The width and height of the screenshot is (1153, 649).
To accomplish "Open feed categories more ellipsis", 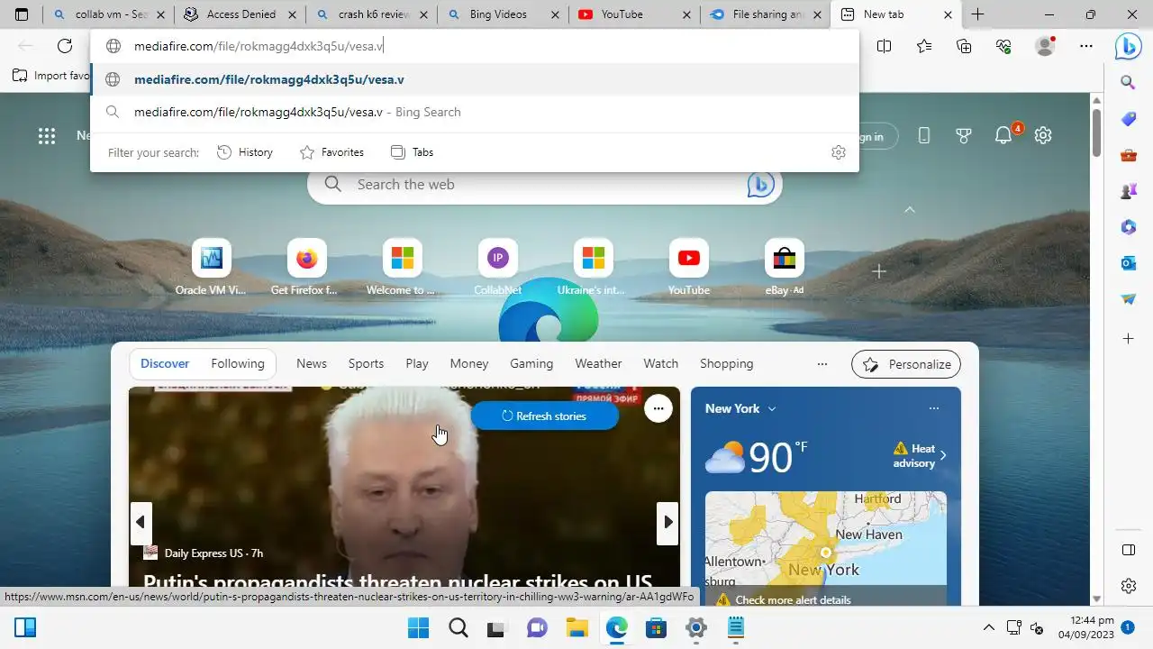I will coord(822,364).
